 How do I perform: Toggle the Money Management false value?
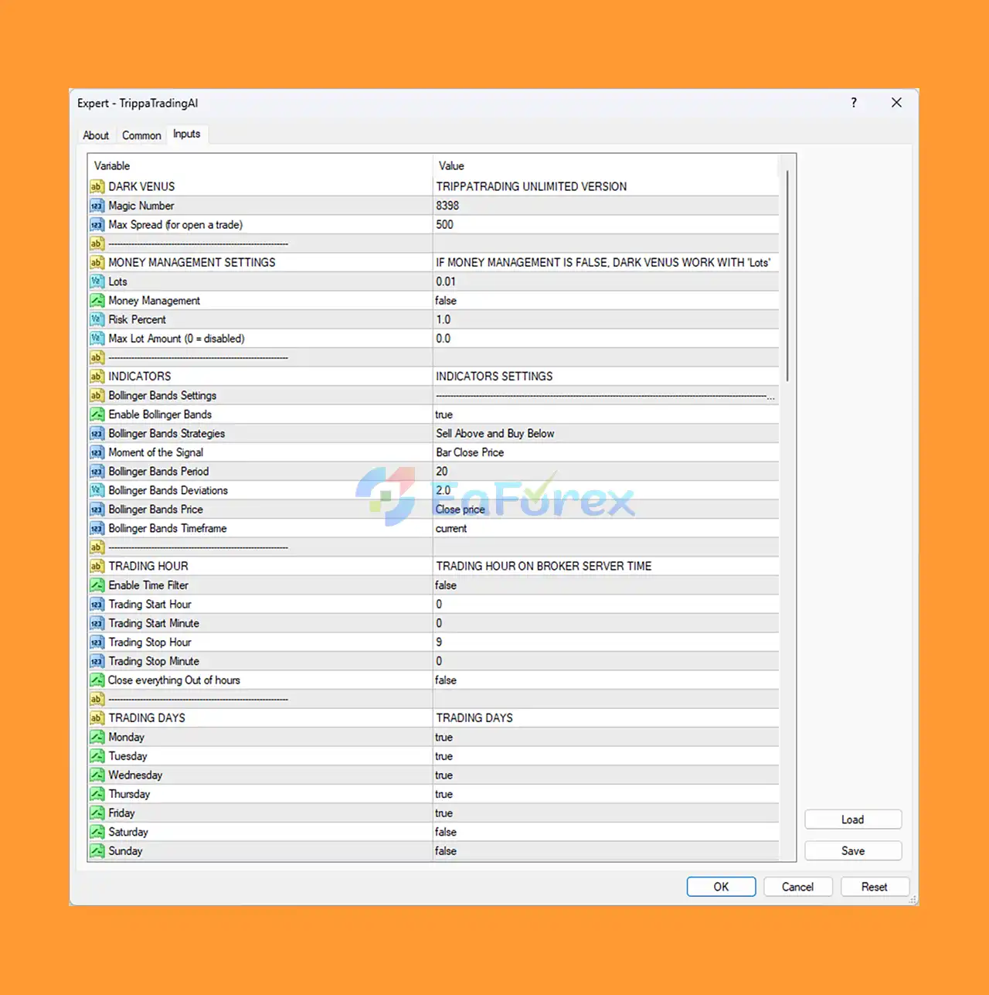point(606,301)
